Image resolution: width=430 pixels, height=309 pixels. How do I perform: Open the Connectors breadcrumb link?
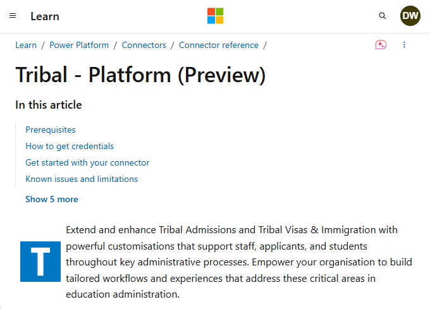pyautogui.click(x=144, y=45)
